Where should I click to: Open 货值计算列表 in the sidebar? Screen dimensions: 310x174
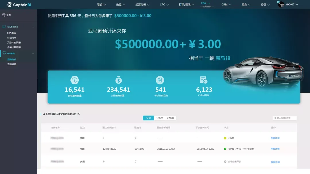point(14,47)
